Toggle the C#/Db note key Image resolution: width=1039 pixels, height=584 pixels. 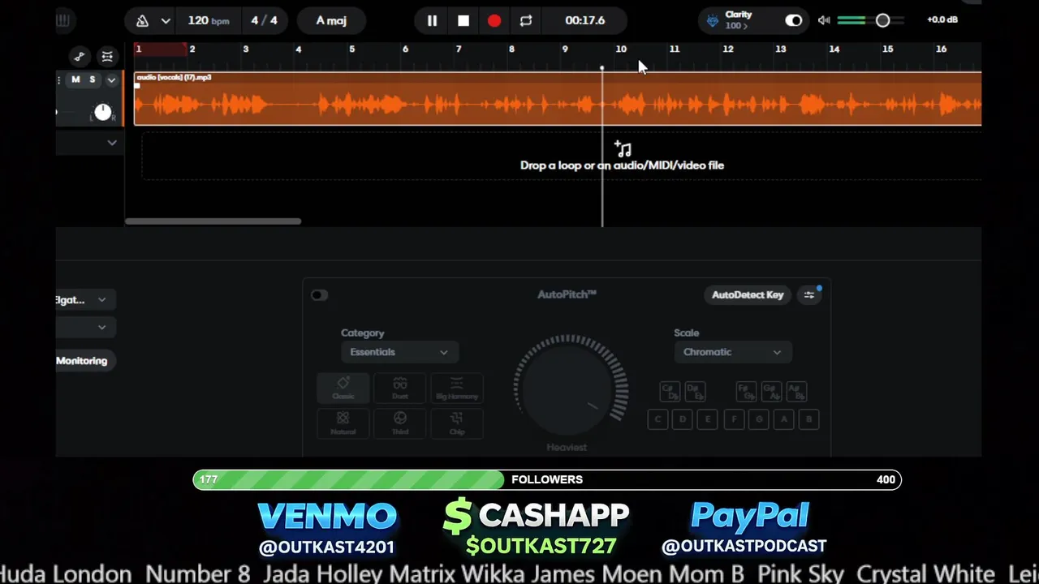[x=670, y=392]
